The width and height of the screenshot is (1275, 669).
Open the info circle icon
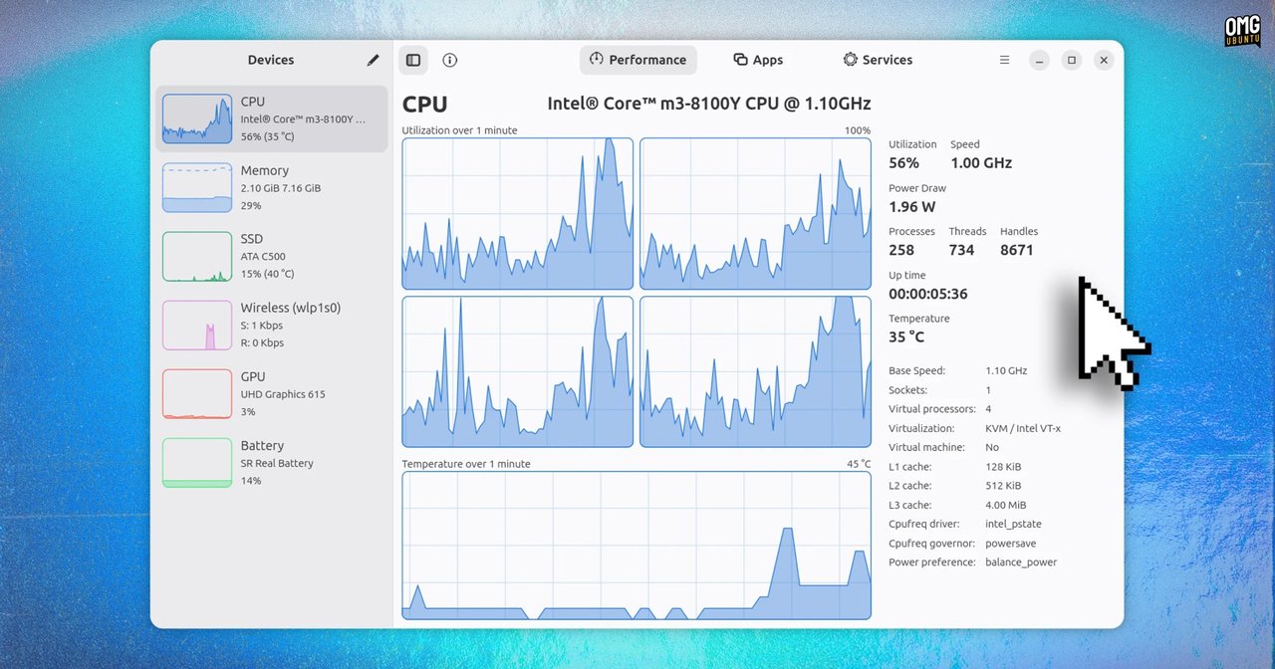449,60
